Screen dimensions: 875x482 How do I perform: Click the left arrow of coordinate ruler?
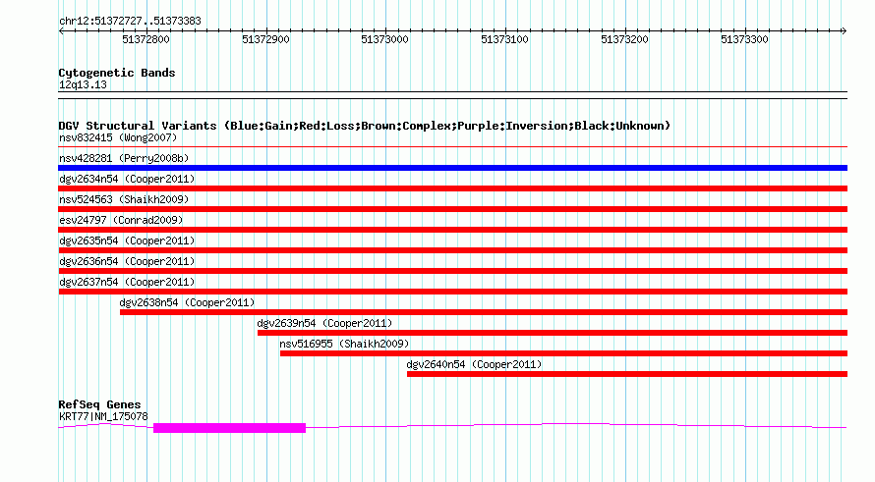click(61, 31)
